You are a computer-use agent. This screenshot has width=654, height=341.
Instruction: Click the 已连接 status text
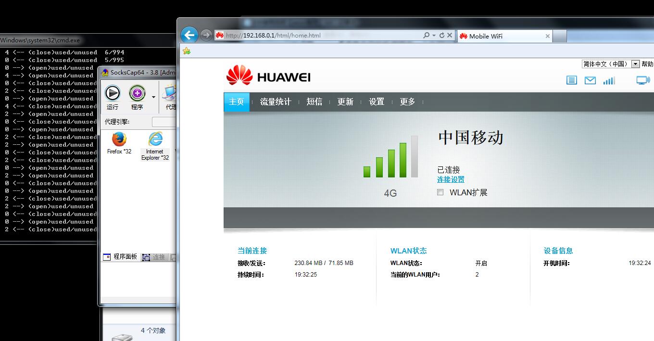449,170
